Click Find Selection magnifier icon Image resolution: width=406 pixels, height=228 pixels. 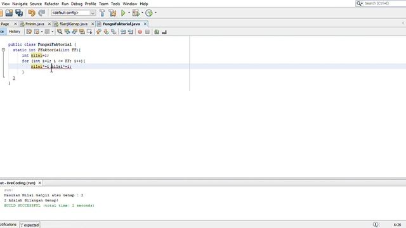[60, 32]
